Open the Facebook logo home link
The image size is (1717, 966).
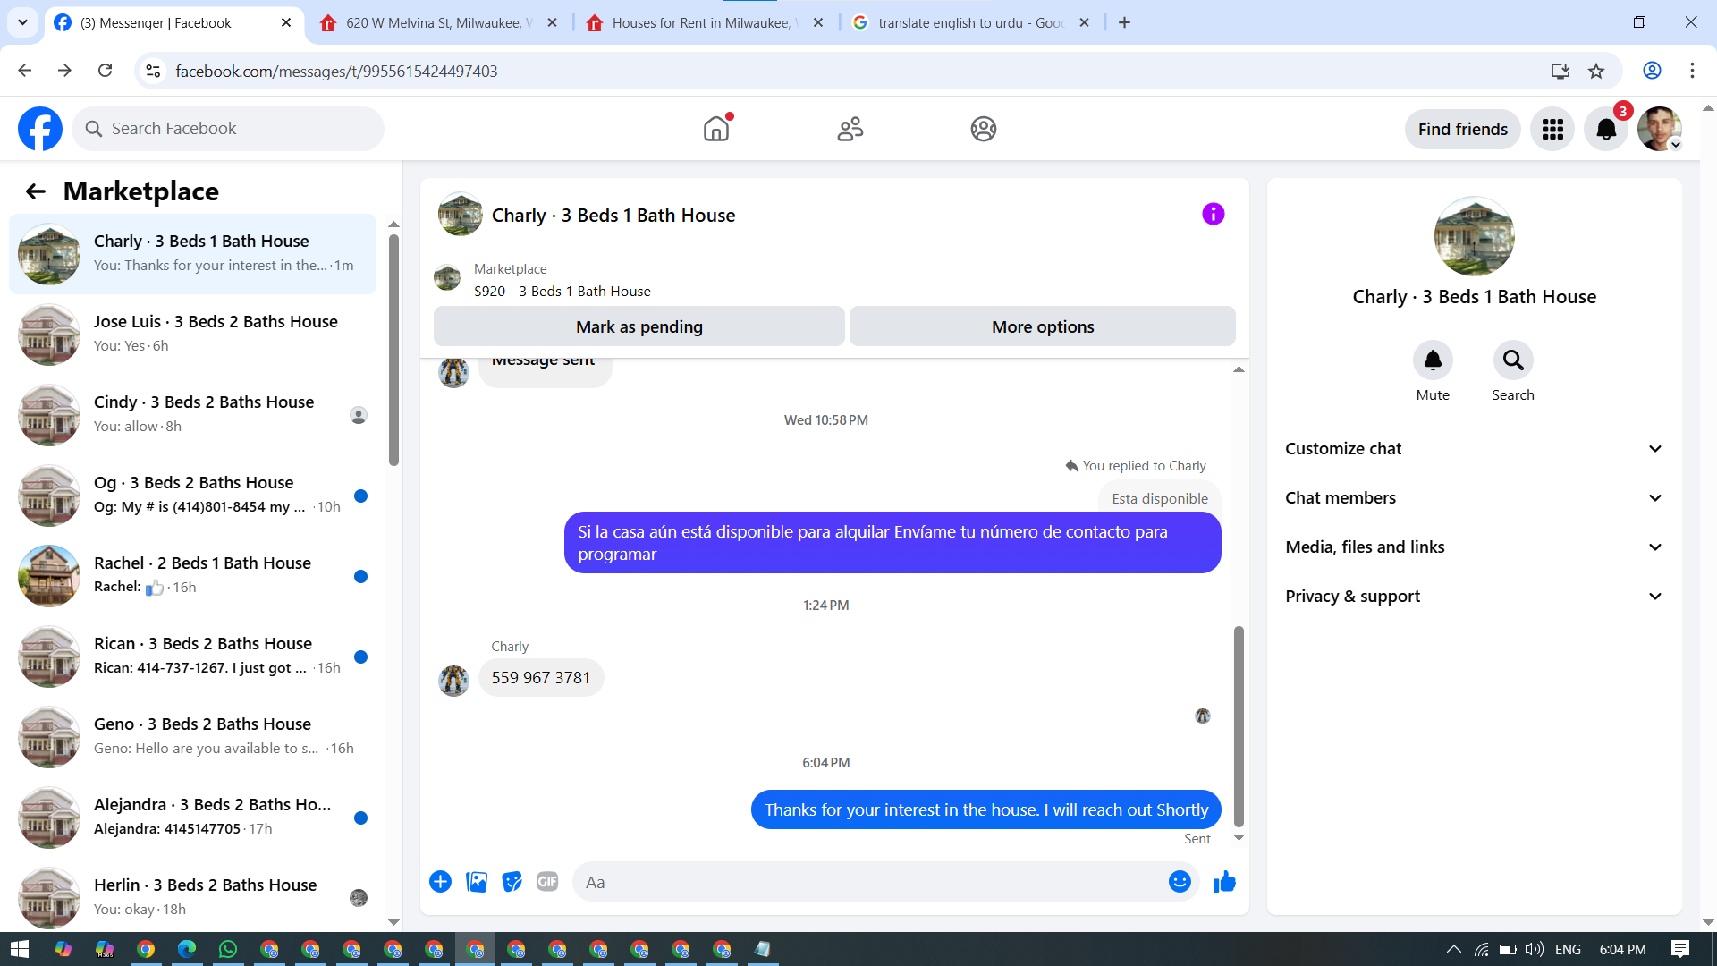40,129
